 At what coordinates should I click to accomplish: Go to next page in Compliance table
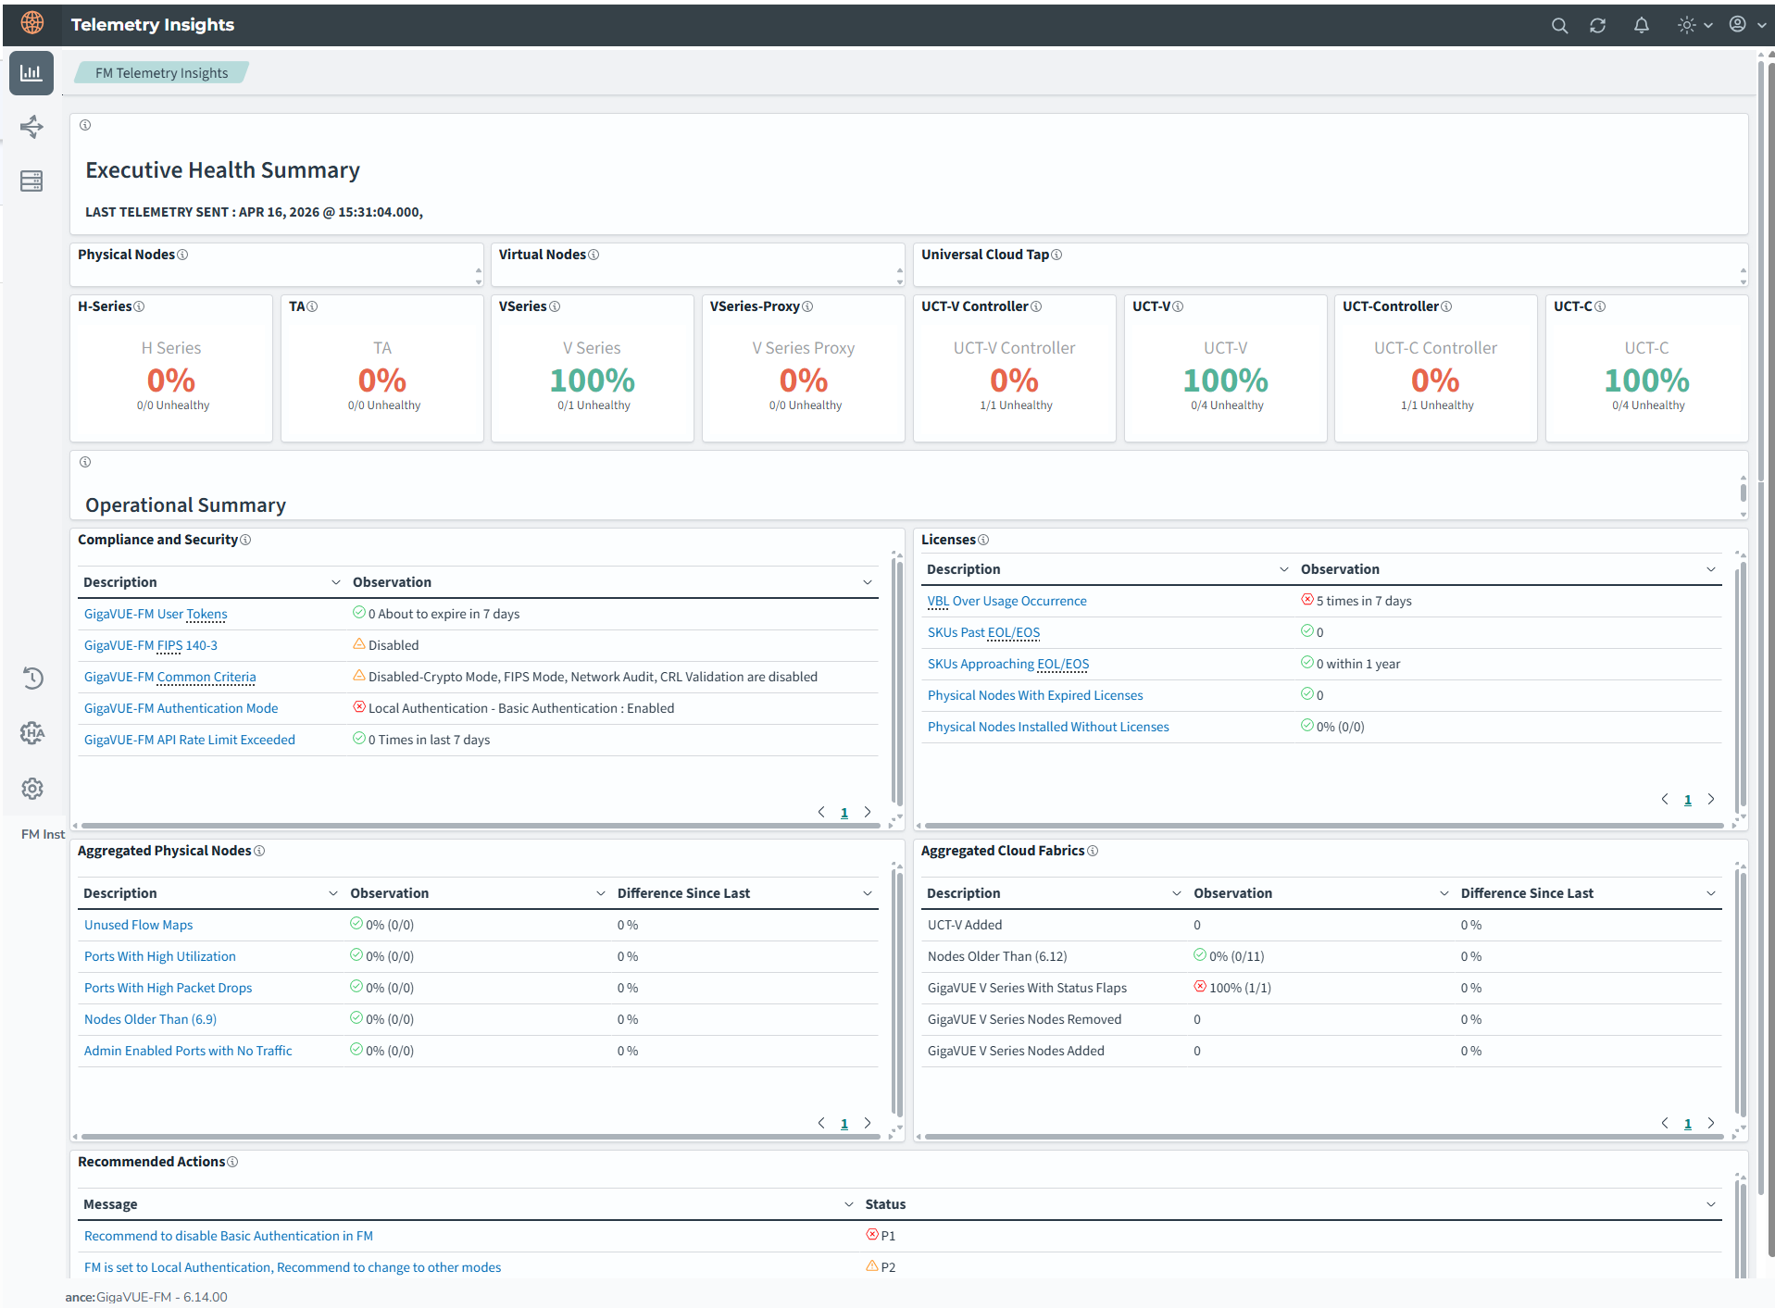(x=868, y=812)
